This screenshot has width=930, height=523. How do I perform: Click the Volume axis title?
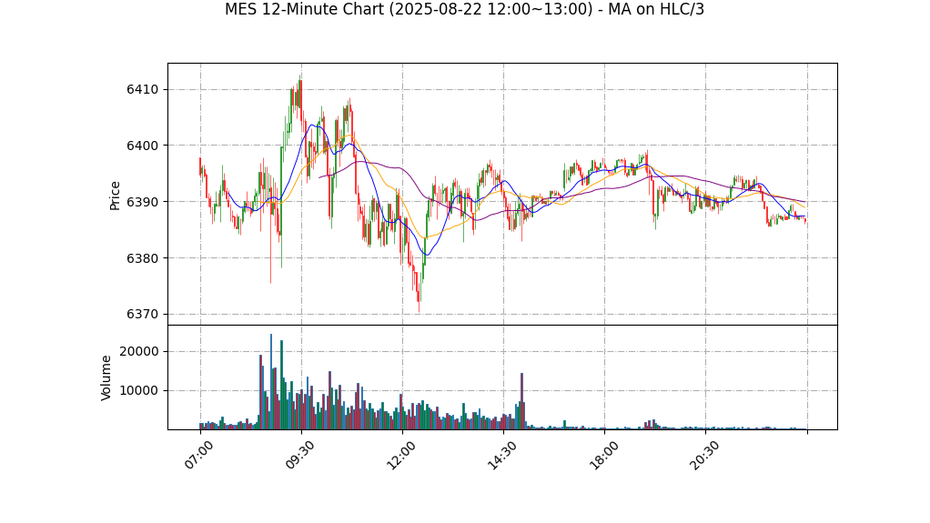[106, 377]
